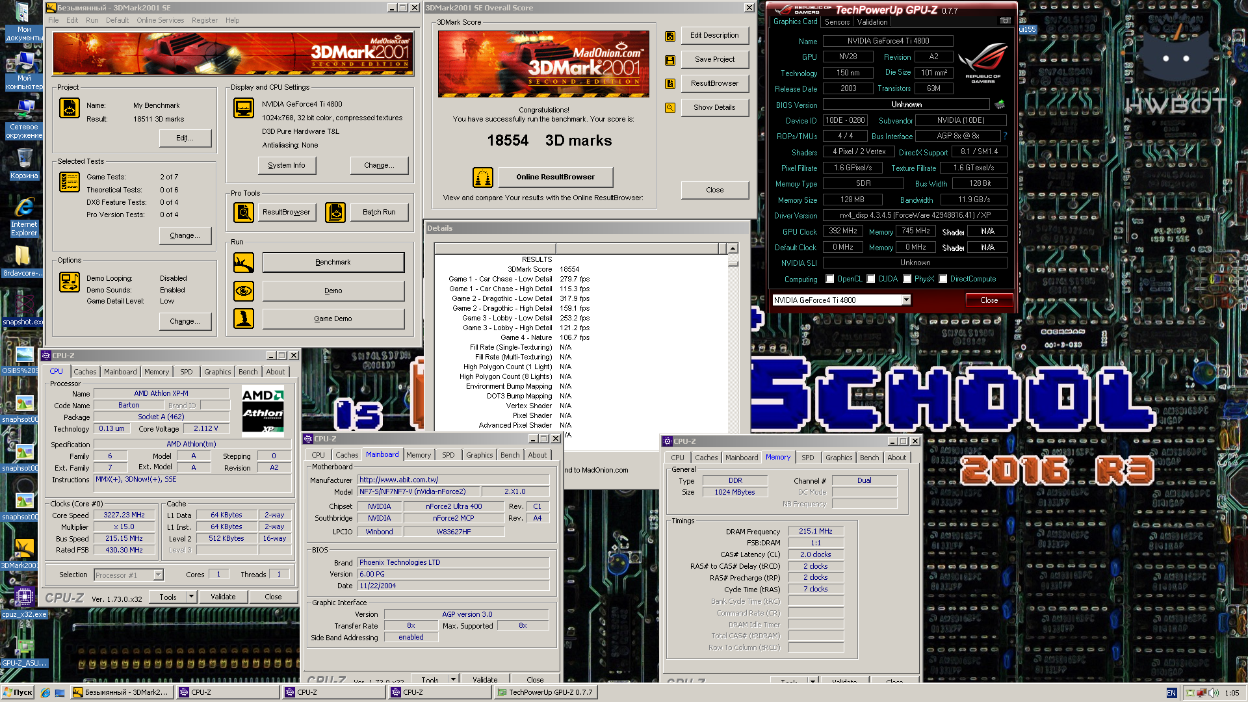Toggle the OpenCL checkbox in GPU-Z
Image resolution: width=1248 pixels, height=702 pixels.
pyautogui.click(x=830, y=279)
